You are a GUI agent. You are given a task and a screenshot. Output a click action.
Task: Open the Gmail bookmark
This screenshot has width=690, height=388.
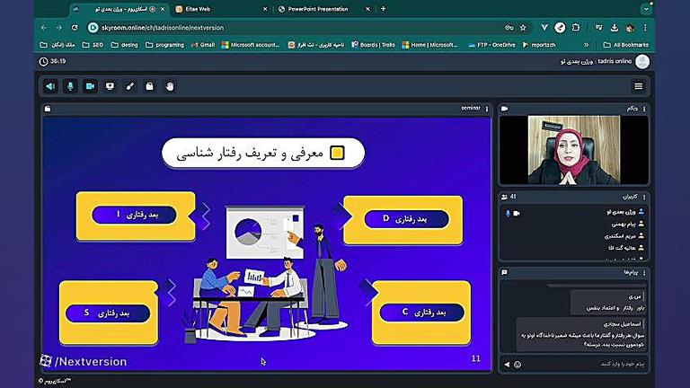pyautogui.click(x=203, y=45)
